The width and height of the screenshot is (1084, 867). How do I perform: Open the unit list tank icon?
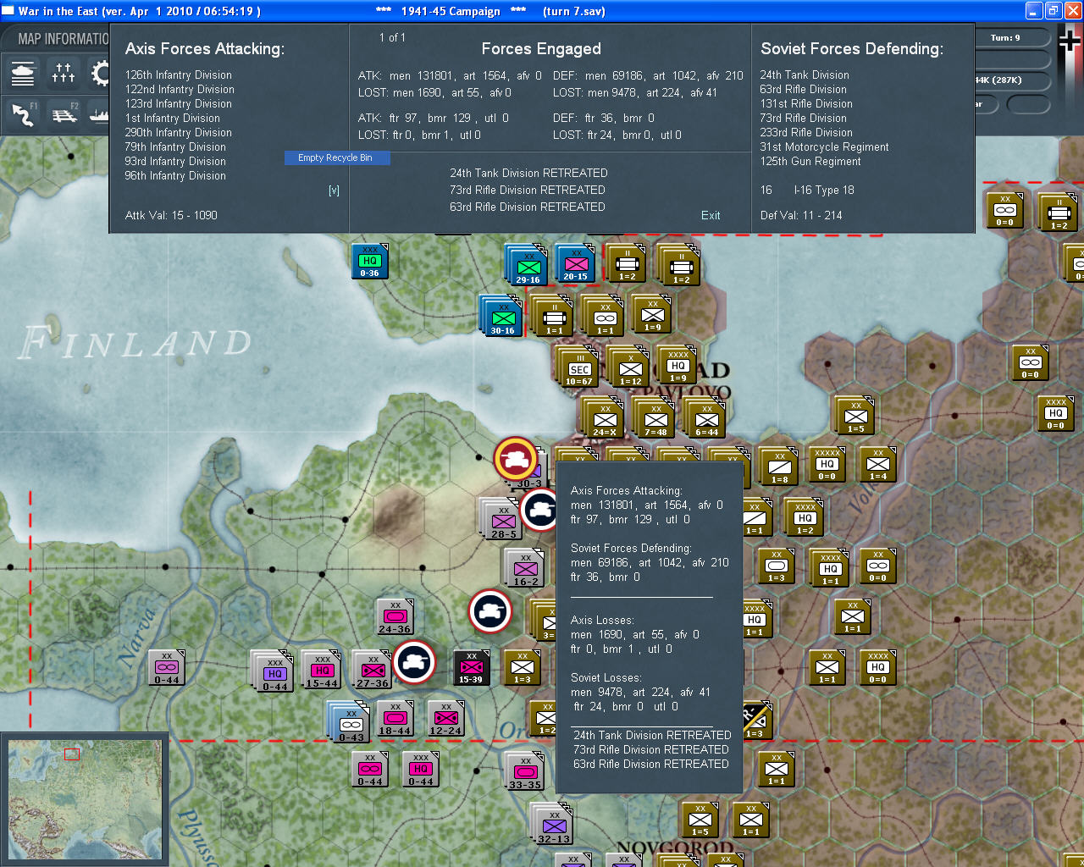click(x=23, y=74)
